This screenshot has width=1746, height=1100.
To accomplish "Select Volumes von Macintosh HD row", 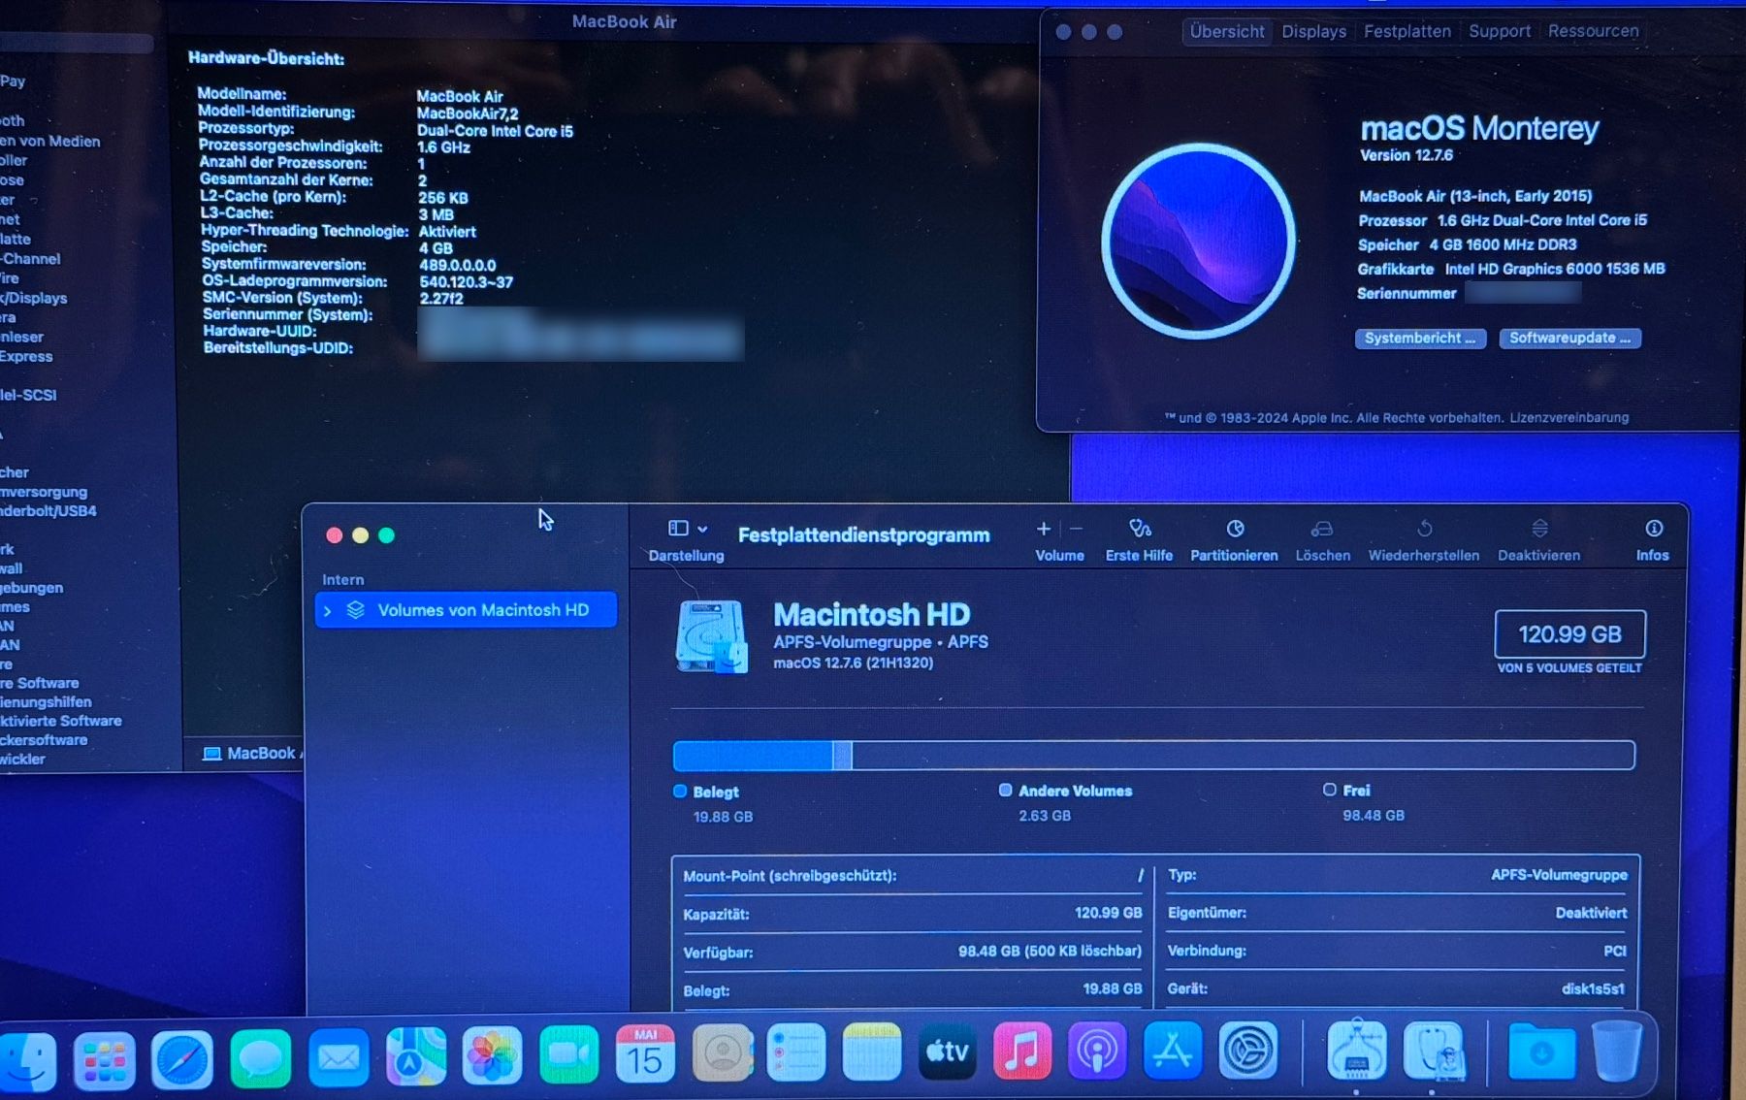I will coord(466,610).
